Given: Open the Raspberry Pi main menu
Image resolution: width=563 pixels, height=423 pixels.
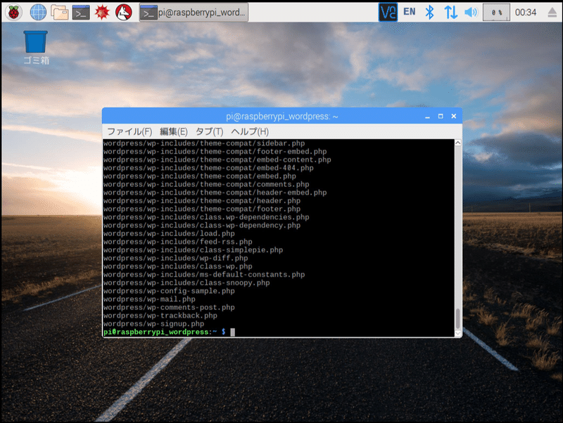Looking at the screenshot, I should pos(13,13).
